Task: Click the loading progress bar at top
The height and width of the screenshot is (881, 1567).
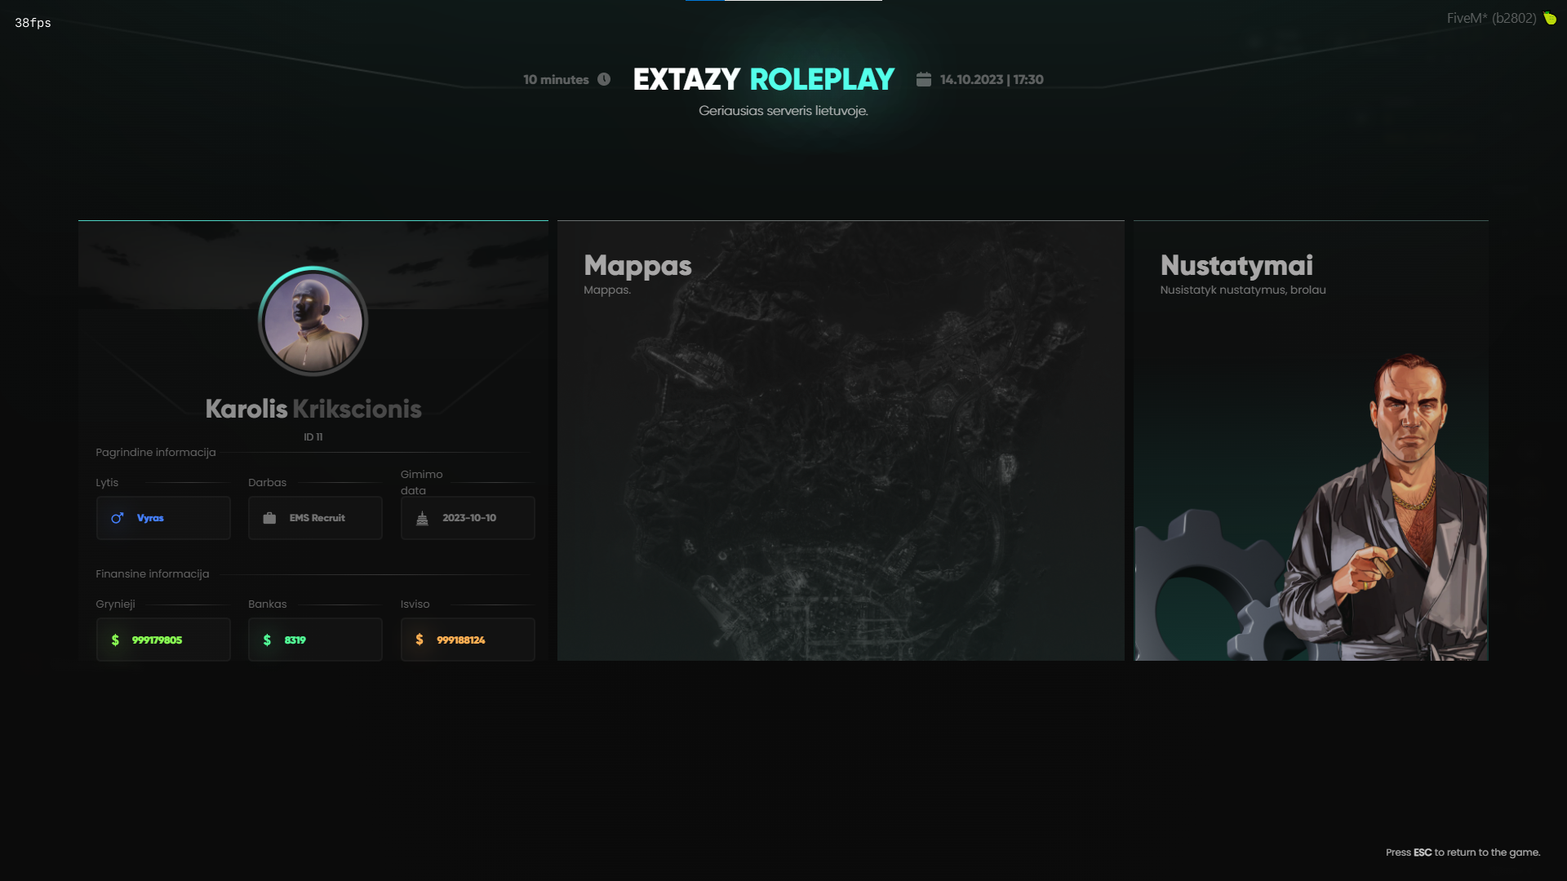Action: point(783,1)
